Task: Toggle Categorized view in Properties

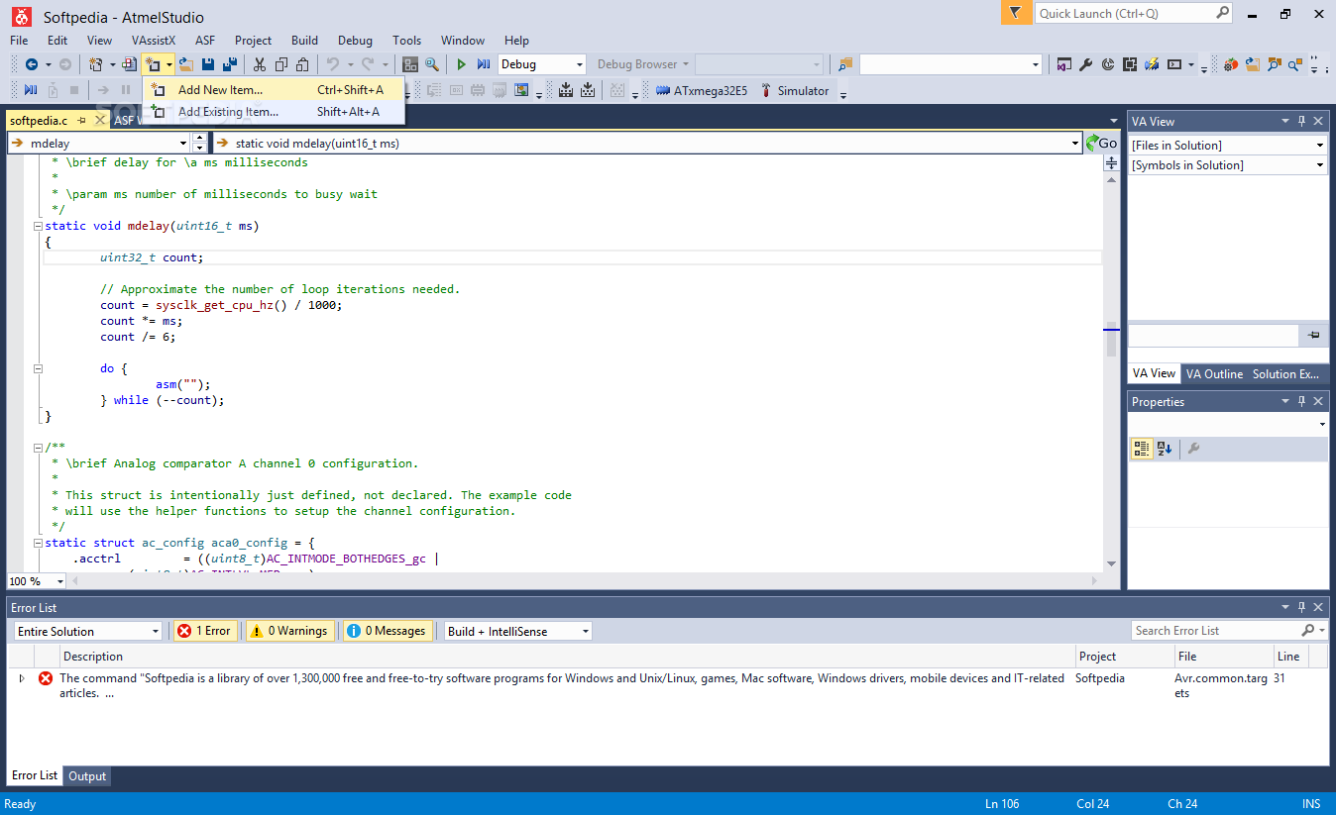Action: tap(1142, 449)
